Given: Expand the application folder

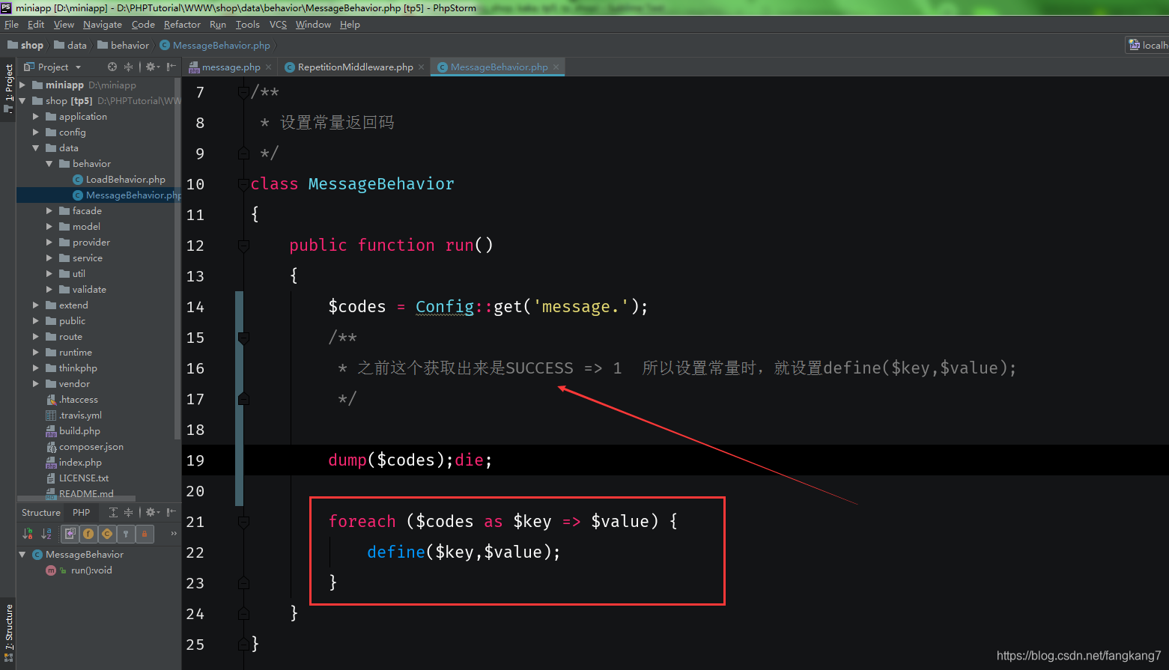Looking at the screenshot, I should [36, 117].
